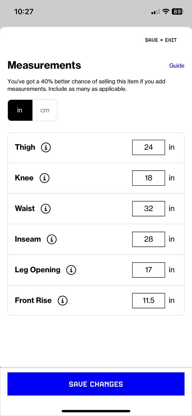Screen dimensions: 192x416
Task: Edit the Thigh value field
Action: pos(148,147)
